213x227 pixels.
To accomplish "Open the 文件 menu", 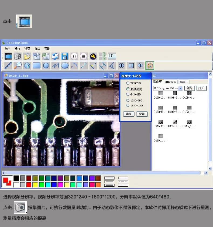I will 7,49.
